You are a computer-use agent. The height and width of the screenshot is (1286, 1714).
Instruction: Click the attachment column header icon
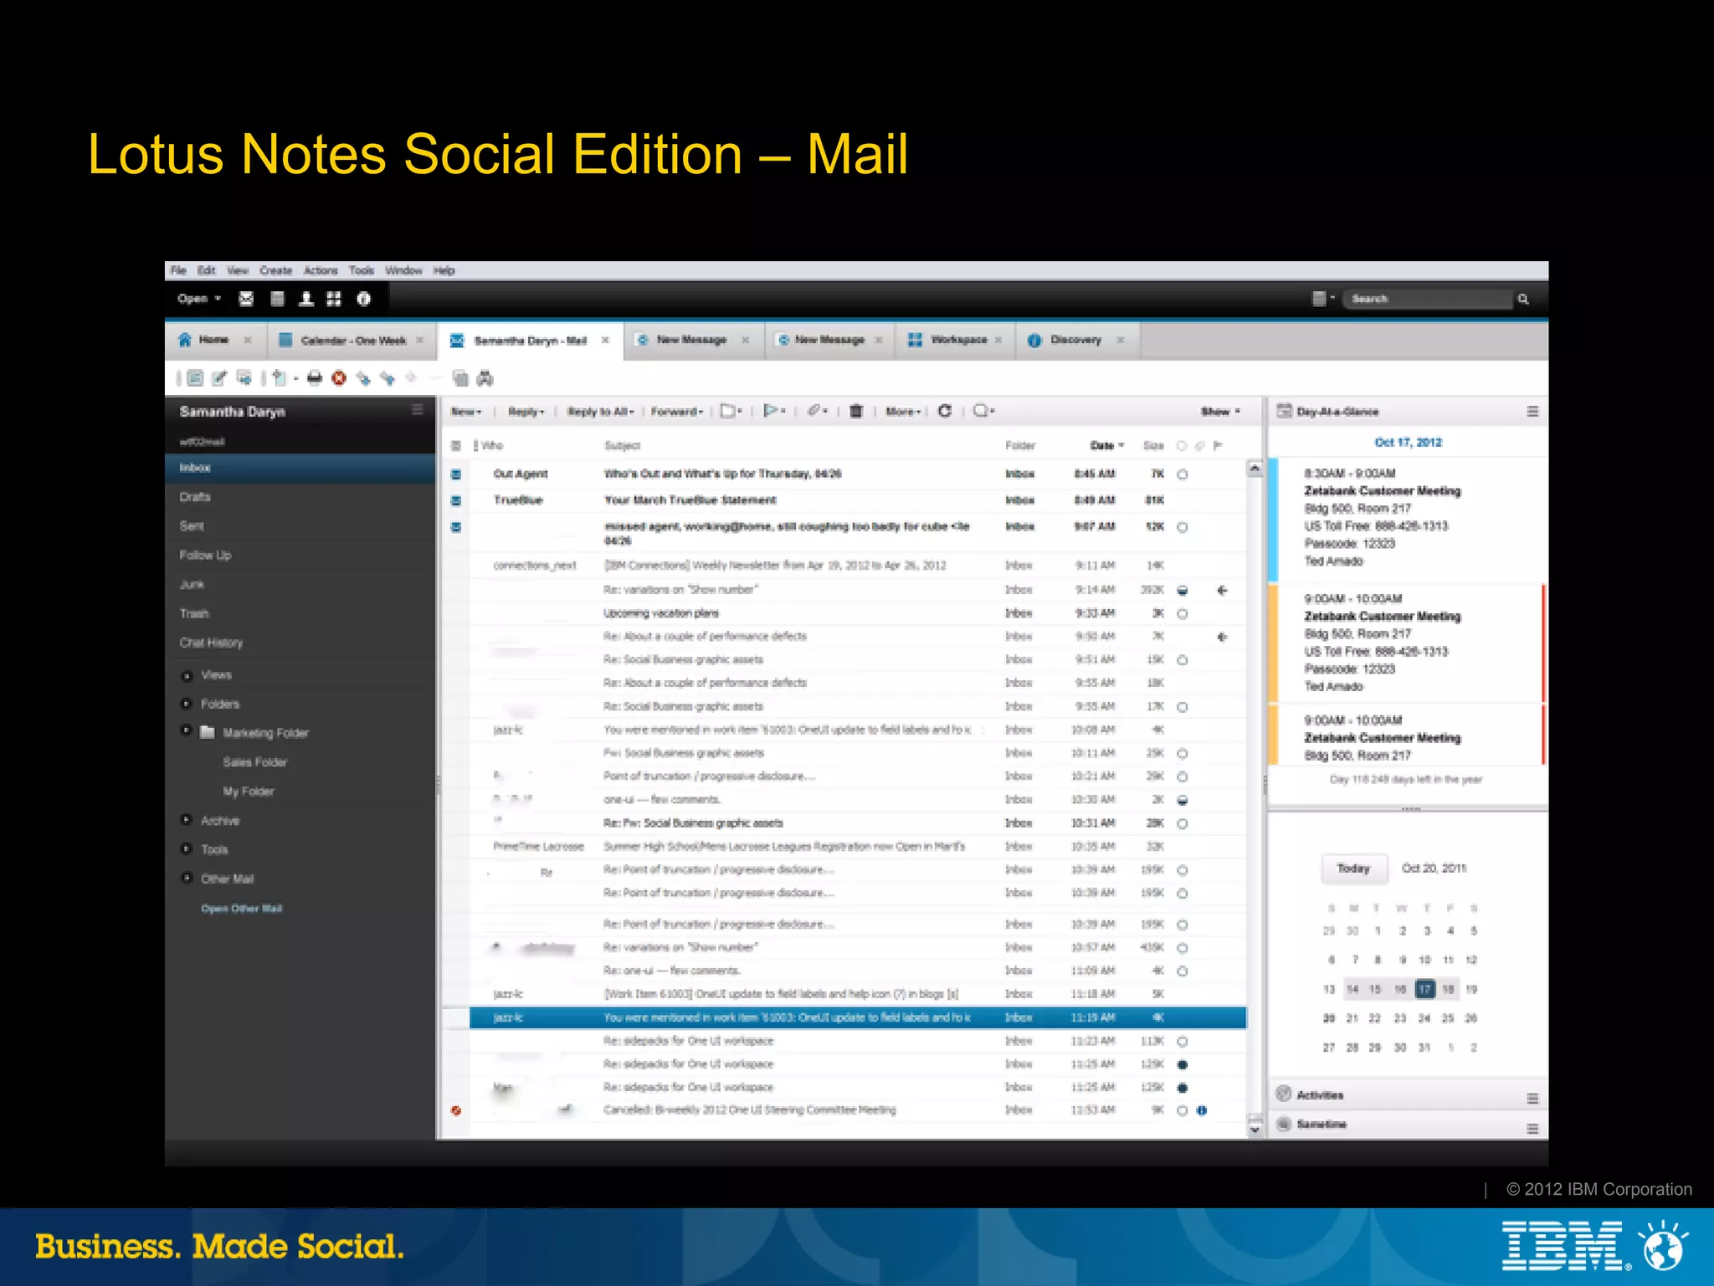1199,445
